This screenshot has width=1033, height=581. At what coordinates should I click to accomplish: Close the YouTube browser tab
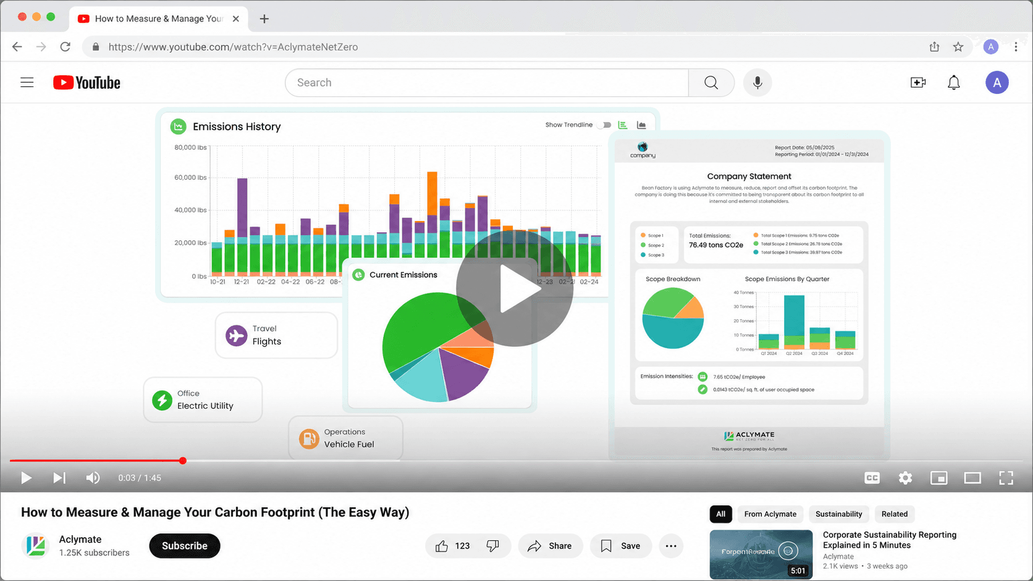(236, 19)
